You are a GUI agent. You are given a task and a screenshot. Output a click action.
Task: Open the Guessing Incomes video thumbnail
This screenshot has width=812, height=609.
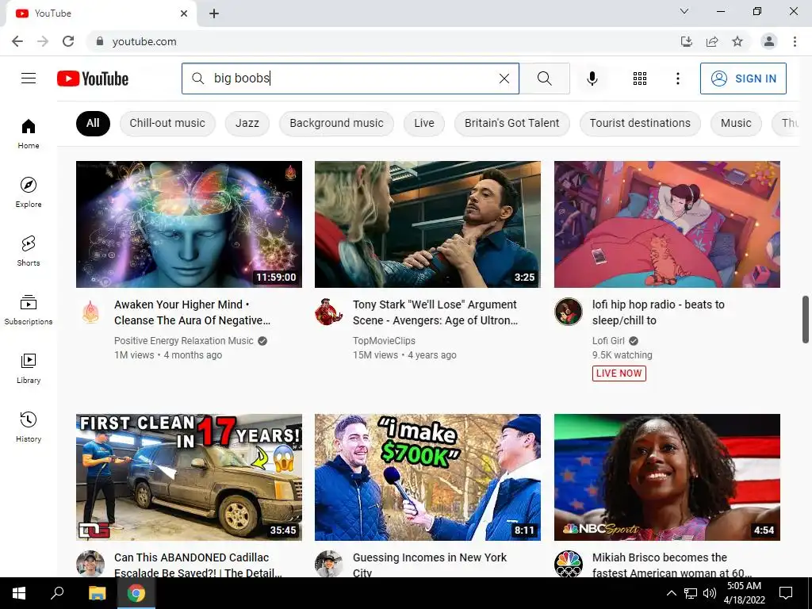point(427,477)
